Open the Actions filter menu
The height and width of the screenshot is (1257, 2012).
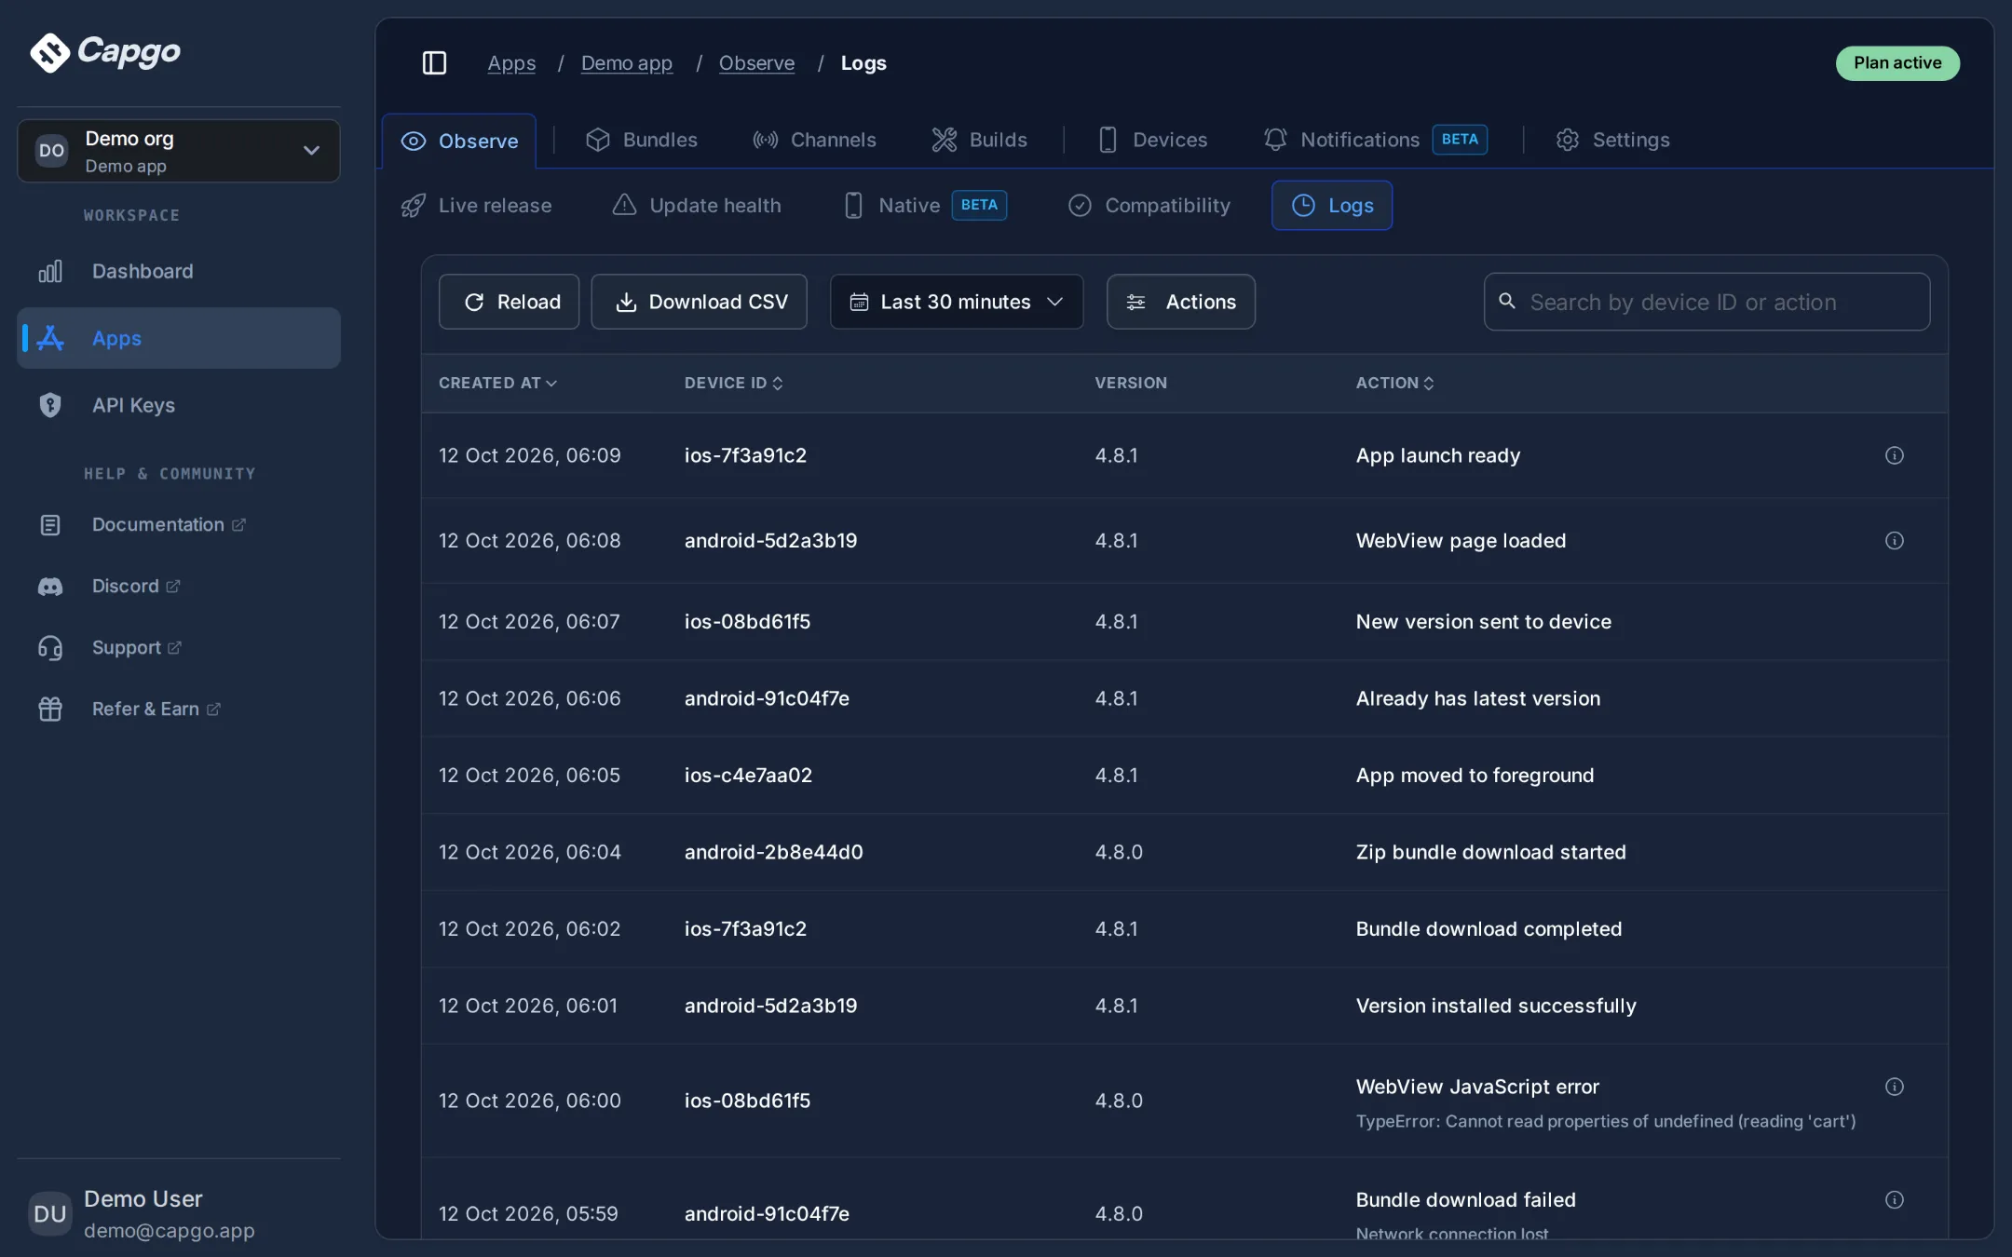1180,302
